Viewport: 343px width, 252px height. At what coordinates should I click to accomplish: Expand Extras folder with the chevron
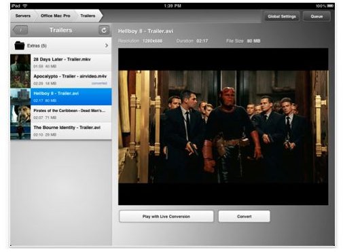107,46
